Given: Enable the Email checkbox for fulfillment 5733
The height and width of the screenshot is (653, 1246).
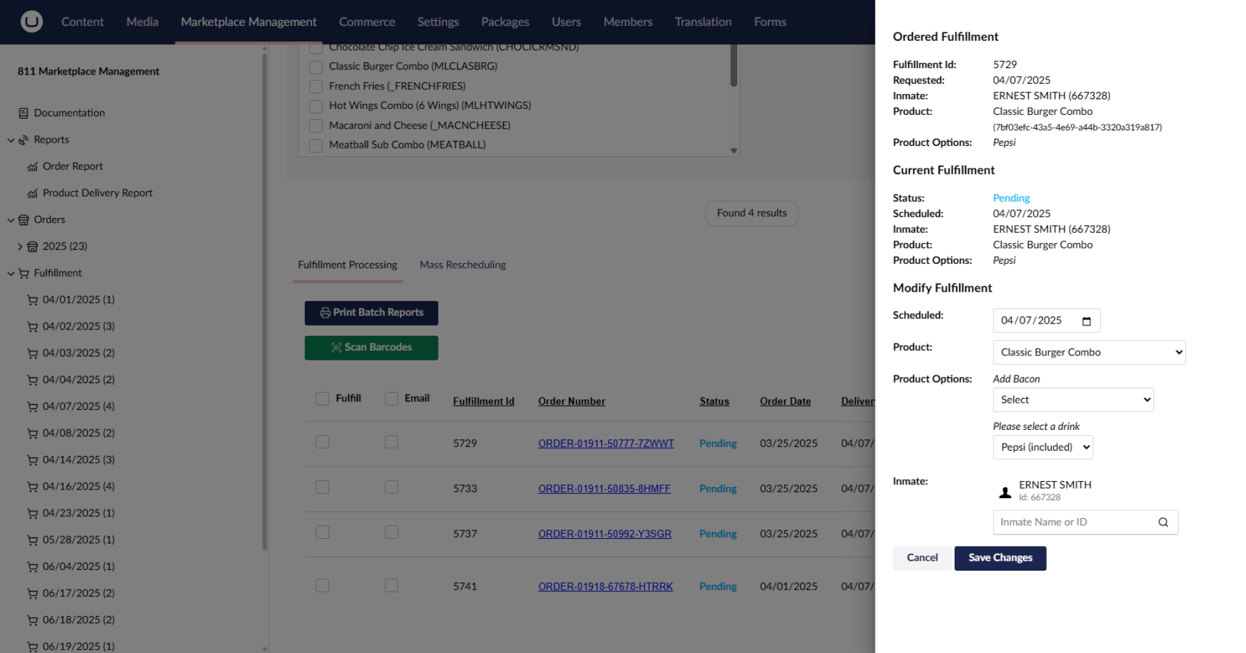Looking at the screenshot, I should pyautogui.click(x=391, y=487).
